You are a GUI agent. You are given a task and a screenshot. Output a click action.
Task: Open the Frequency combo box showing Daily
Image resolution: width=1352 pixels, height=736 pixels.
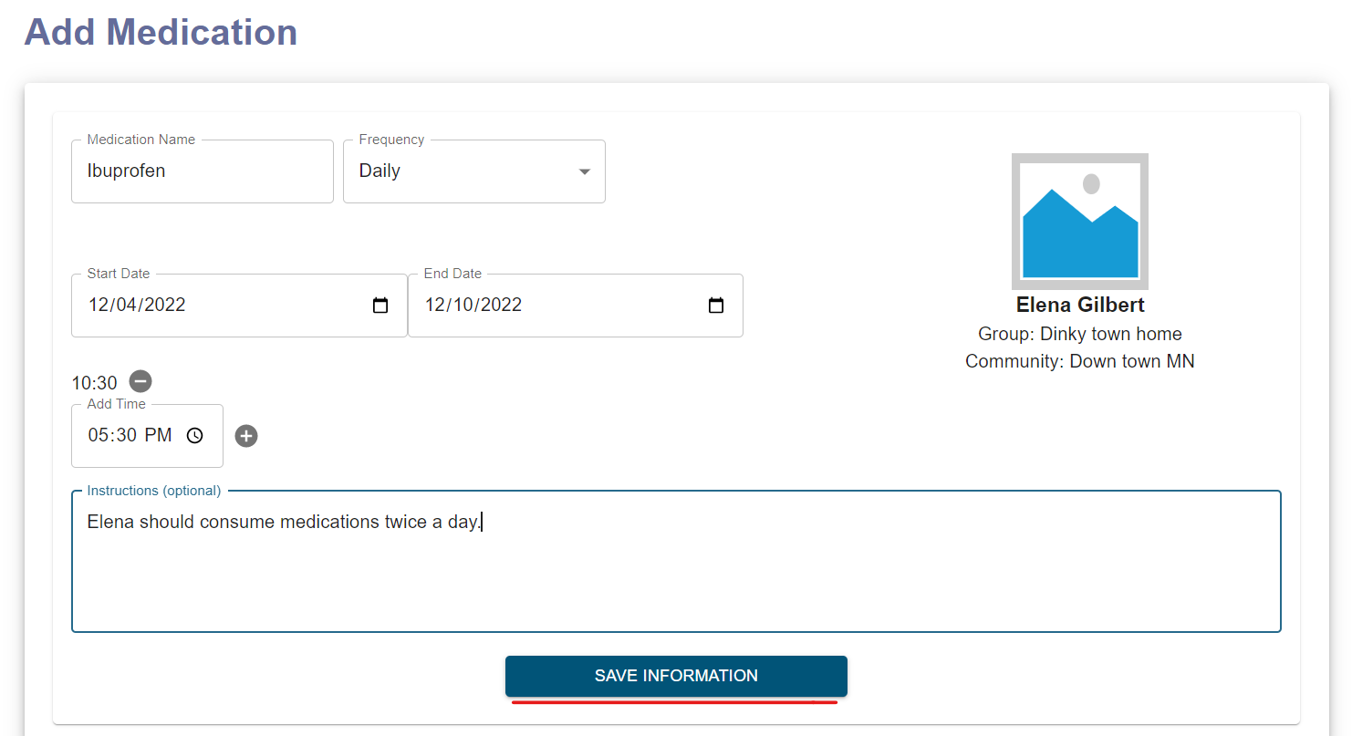[474, 171]
